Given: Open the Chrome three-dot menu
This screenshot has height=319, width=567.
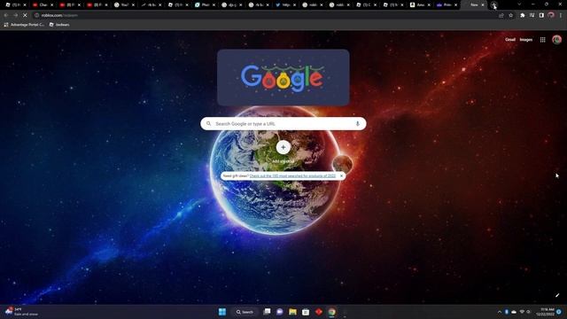Looking at the screenshot, I should click(x=561, y=16).
